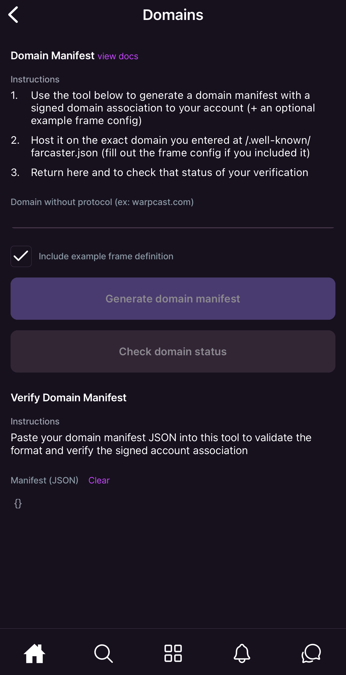Open the 'view docs' link
The image size is (346, 675).
tap(118, 56)
